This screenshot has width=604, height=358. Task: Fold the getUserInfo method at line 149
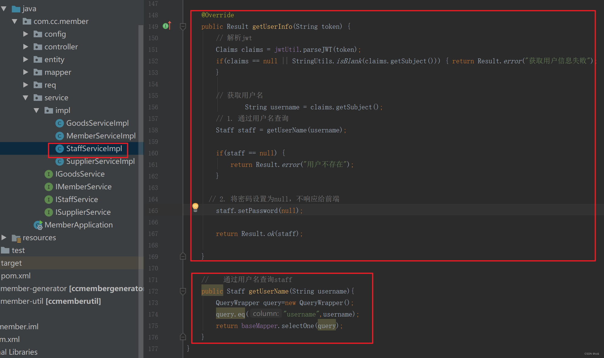pos(183,27)
